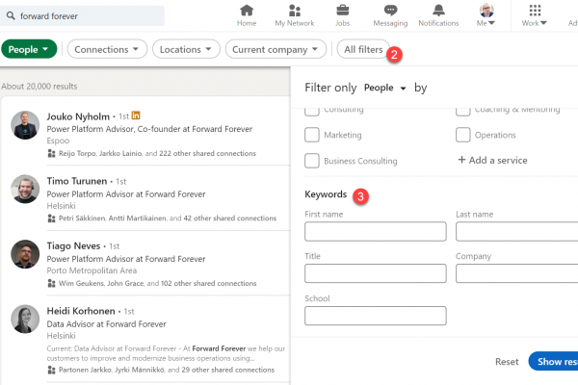Click the Show results button
Viewport: 578px width, 385px height.
point(553,362)
